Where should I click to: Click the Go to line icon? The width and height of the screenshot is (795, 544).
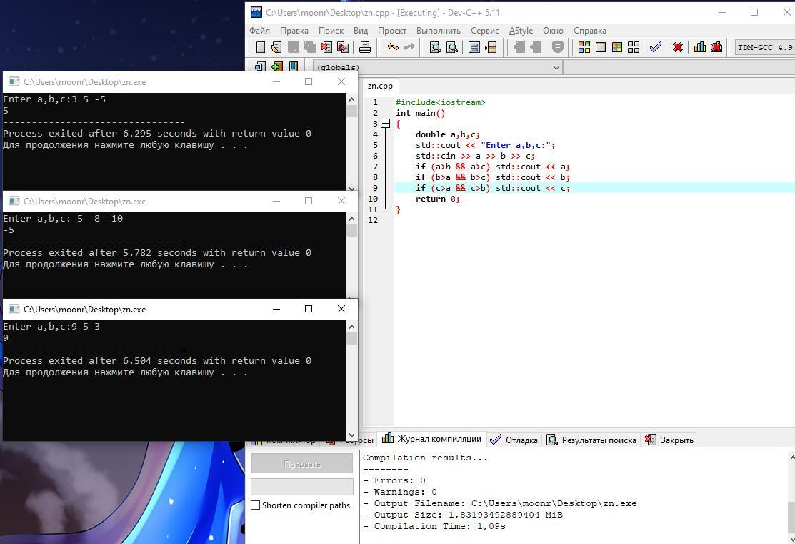click(490, 47)
